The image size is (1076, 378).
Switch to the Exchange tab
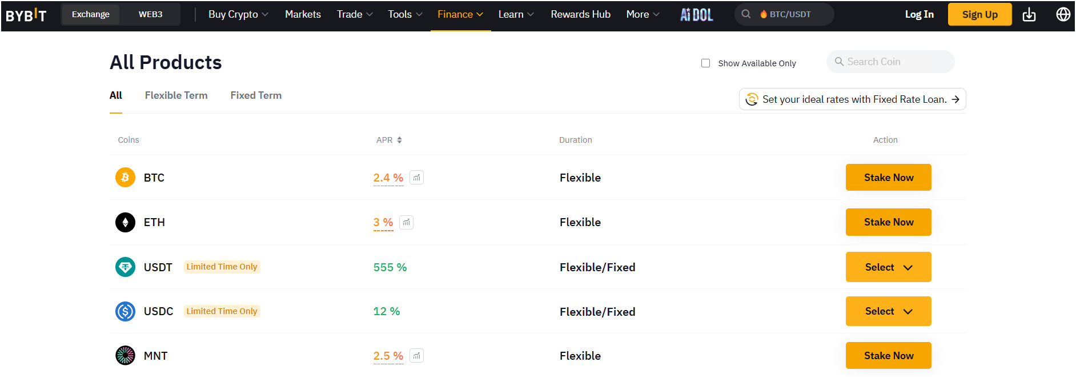coord(91,14)
